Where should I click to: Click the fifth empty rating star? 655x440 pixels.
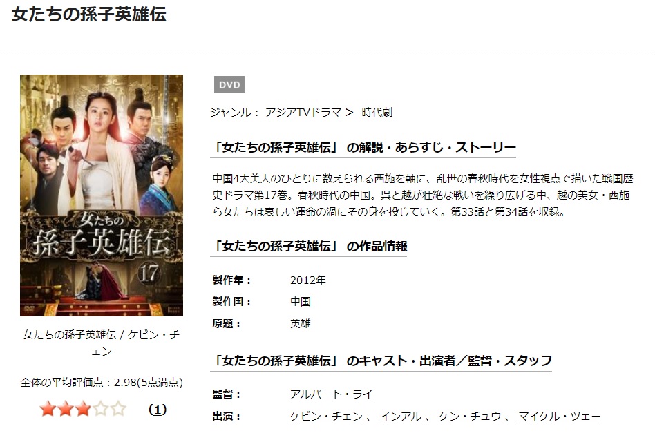tap(118, 409)
